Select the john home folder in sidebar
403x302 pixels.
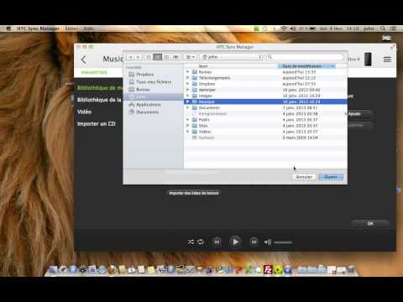(x=154, y=97)
